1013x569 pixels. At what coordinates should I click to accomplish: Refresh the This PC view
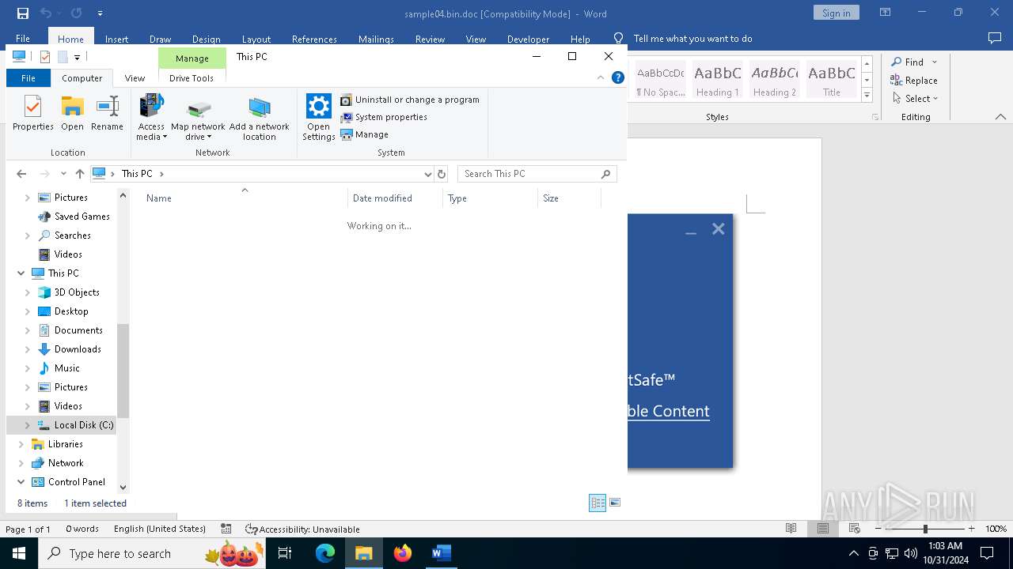(x=442, y=174)
